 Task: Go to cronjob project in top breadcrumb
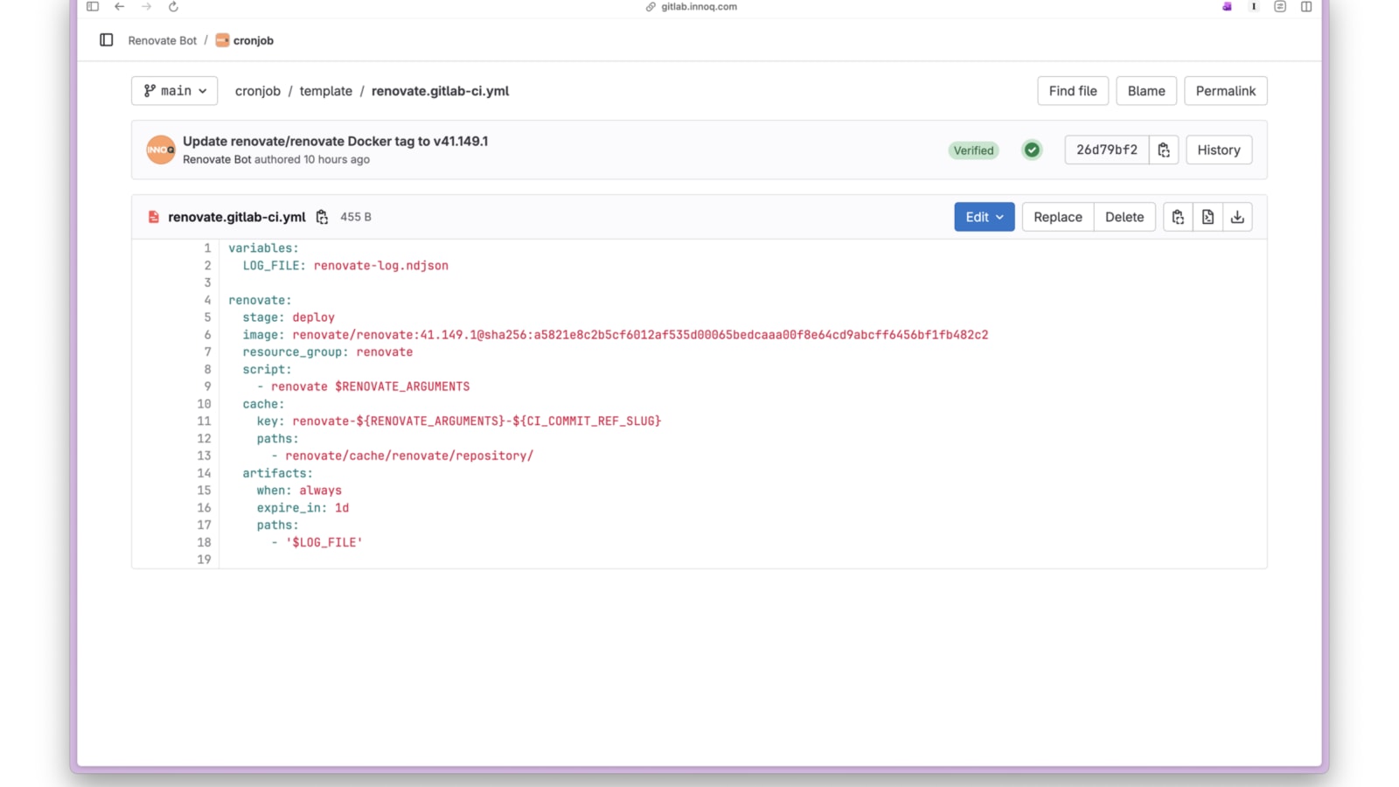pyautogui.click(x=254, y=40)
